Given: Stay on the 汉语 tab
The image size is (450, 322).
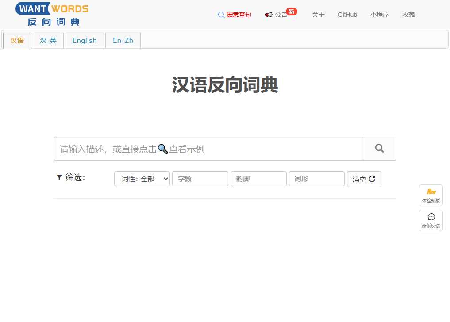Looking at the screenshot, I should click(17, 40).
